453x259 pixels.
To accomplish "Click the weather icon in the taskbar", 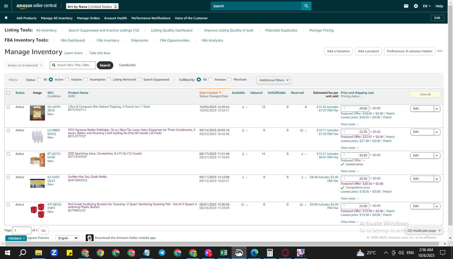I will point(361,253).
